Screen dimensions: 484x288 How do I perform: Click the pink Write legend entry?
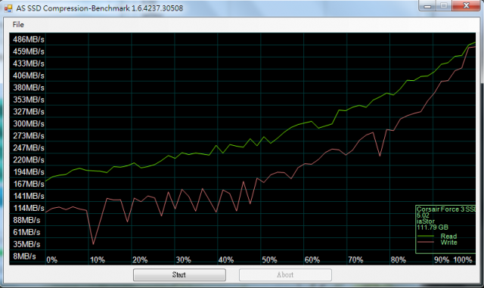[x=437, y=243]
